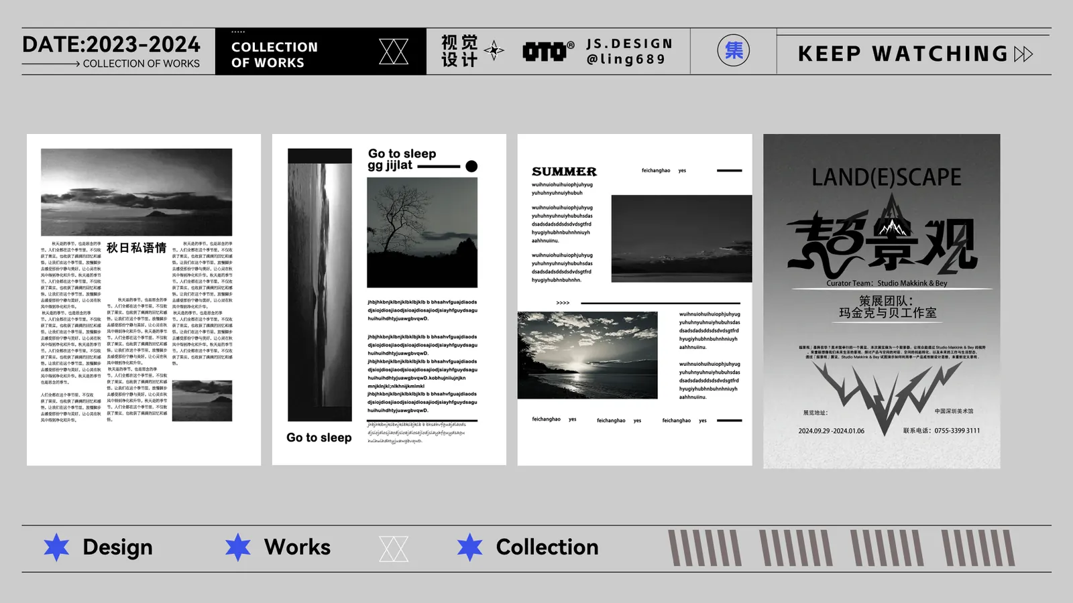Click the blue star next to Collection
Screen dimensions: 1073x603
[469, 547]
